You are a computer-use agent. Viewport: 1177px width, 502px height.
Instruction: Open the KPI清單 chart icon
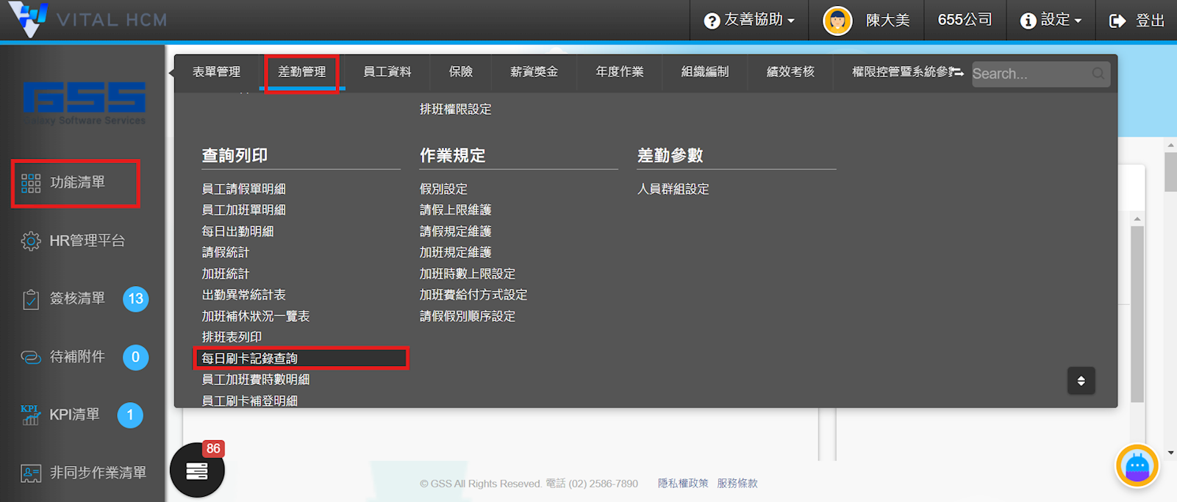(x=30, y=415)
